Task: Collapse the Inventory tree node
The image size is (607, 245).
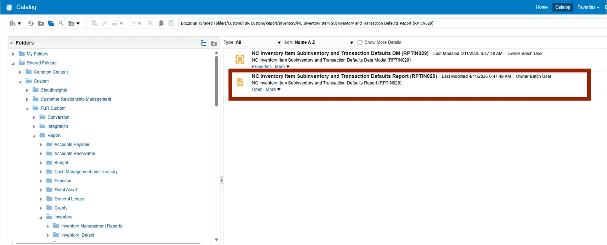Action: tap(41, 218)
